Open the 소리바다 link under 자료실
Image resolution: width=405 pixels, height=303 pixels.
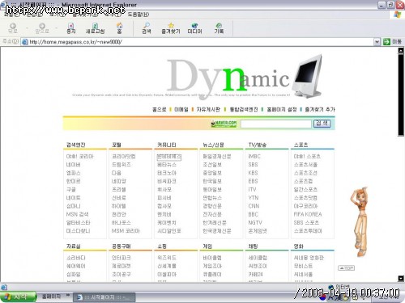(75, 258)
